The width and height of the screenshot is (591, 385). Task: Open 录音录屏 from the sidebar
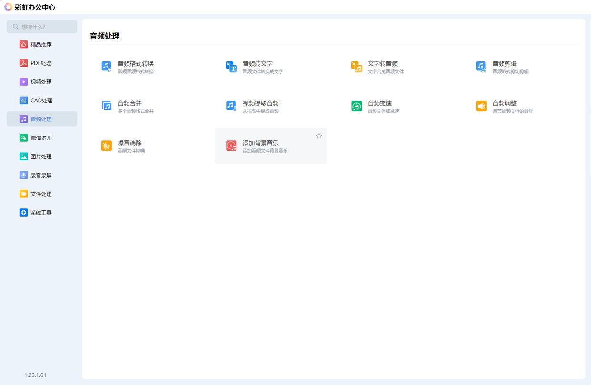tap(41, 175)
